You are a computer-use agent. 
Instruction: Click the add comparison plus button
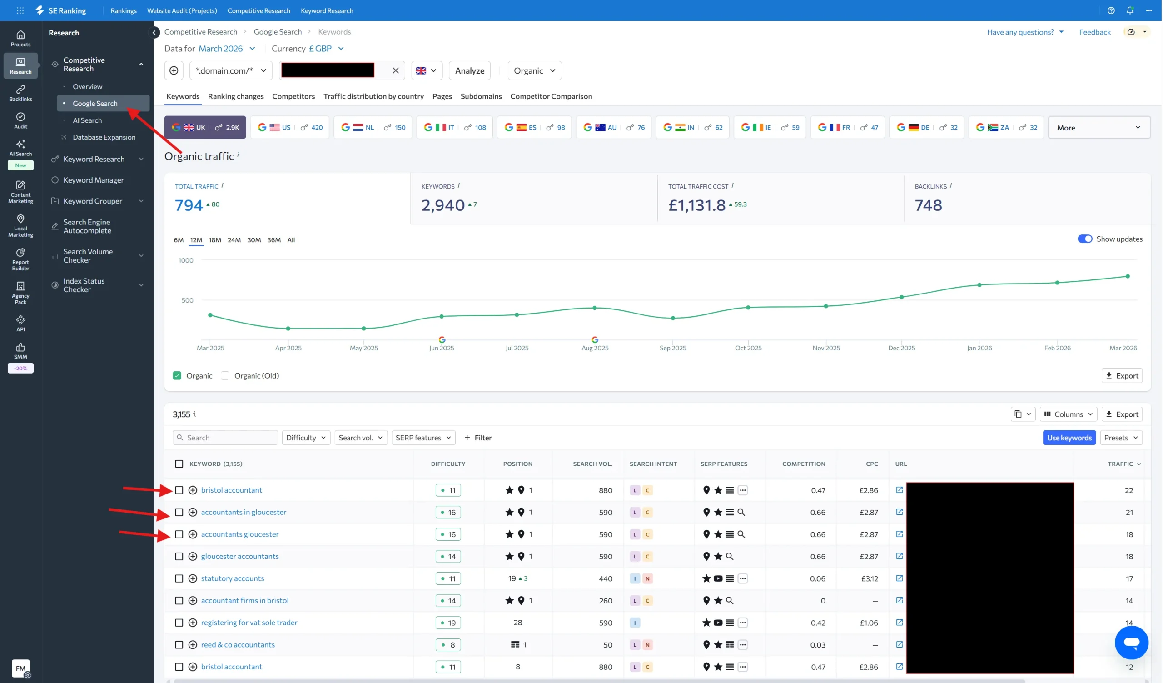(174, 70)
